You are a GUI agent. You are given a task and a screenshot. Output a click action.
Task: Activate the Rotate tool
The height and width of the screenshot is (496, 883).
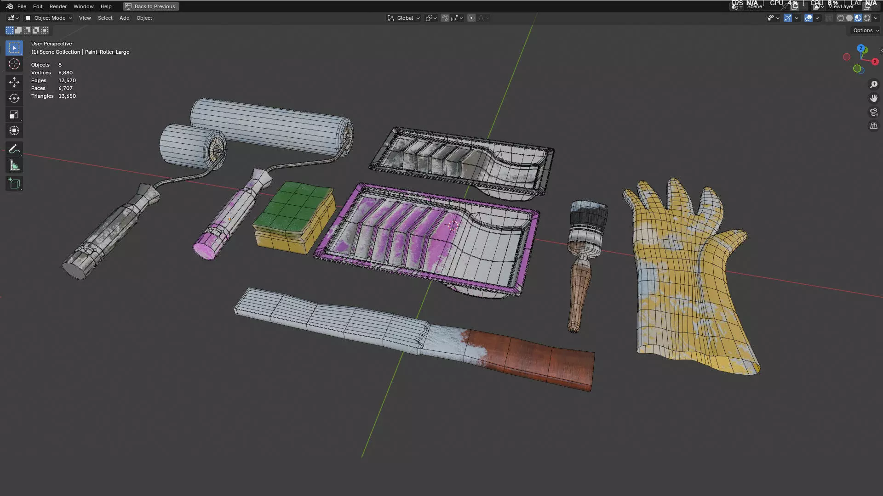tap(14, 98)
